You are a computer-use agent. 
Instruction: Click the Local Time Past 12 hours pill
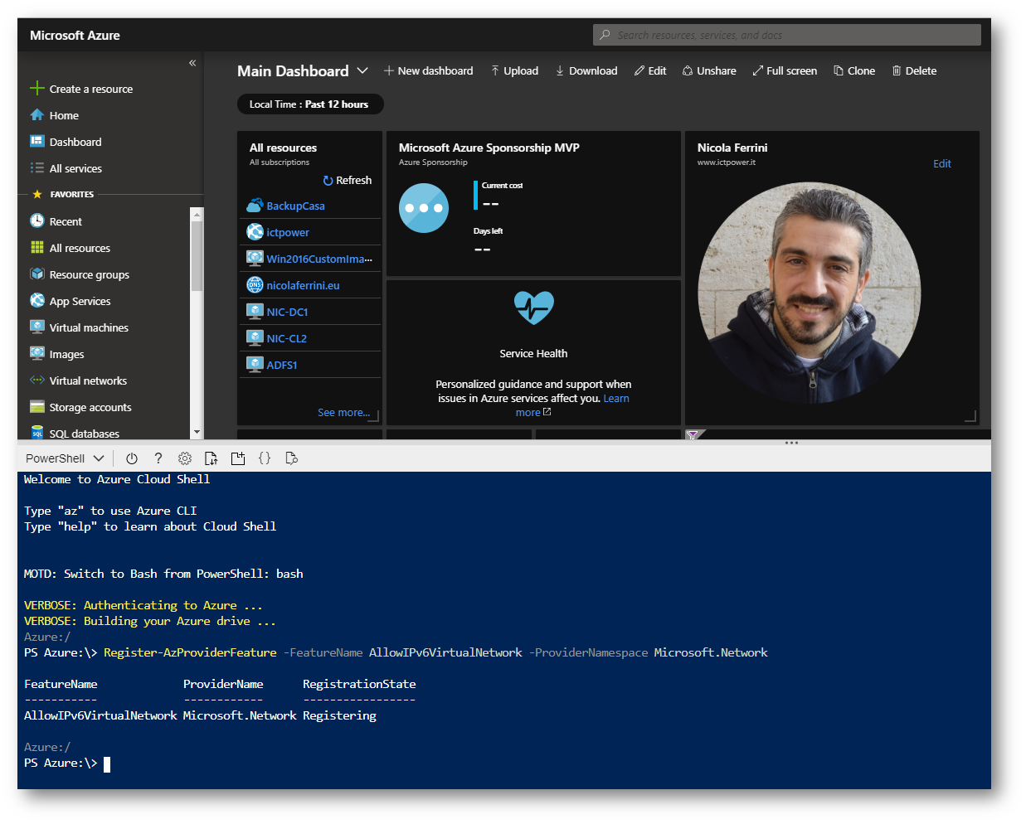(310, 104)
